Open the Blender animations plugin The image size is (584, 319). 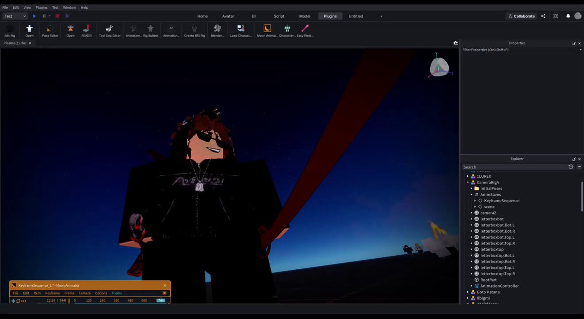coord(217,30)
